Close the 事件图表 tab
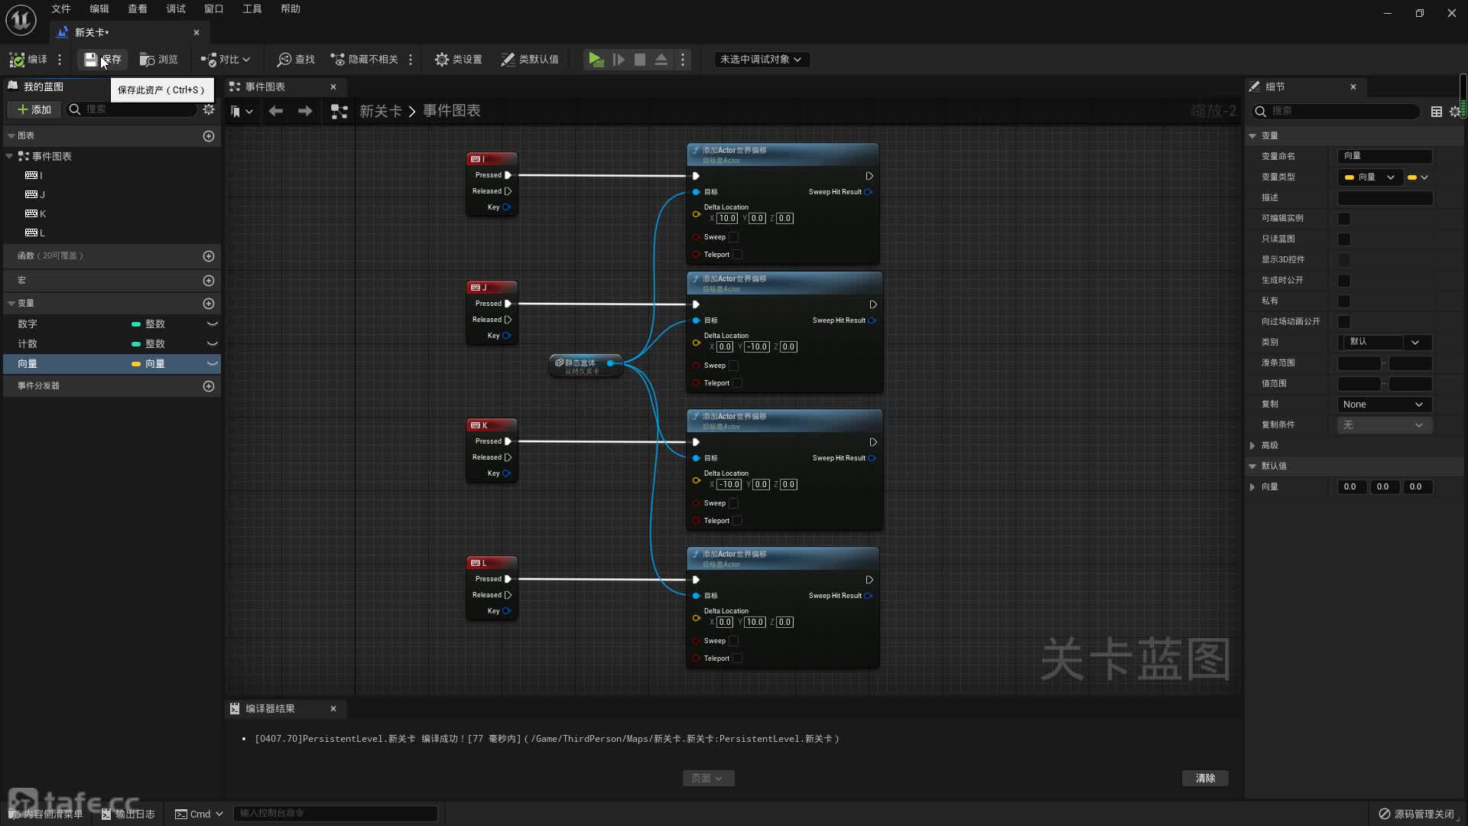This screenshot has height=826, width=1468. click(x=333, y=87)
